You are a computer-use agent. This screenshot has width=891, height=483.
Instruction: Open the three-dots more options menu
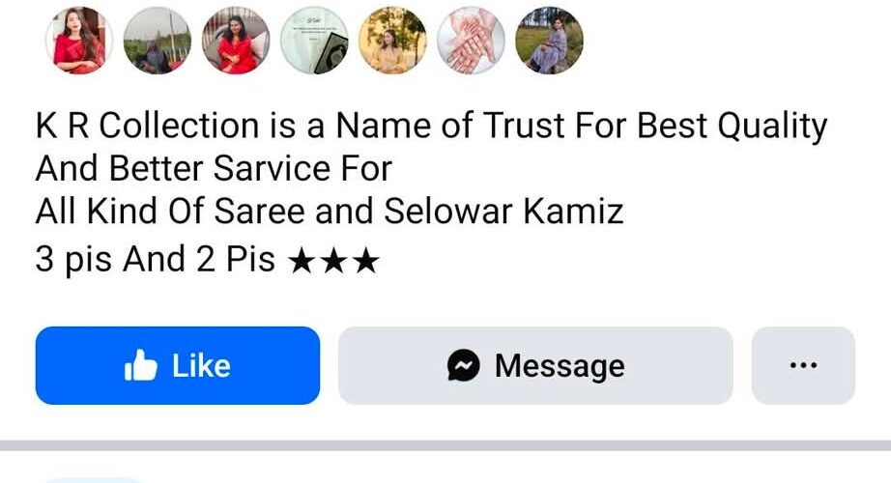[803, 365]
